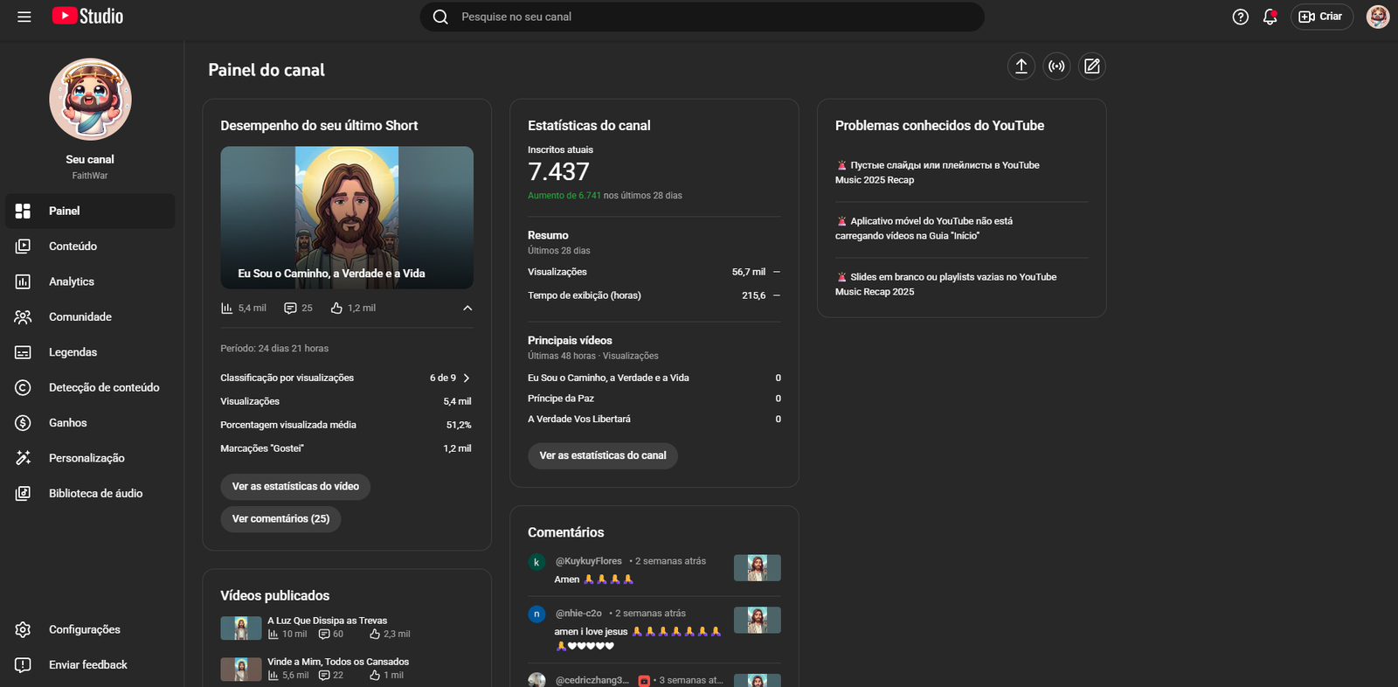The height and width of the screenshot is (687, 1398).
Task: Click Ver as estatísticas do canal
Action: (x=602, y=455)
